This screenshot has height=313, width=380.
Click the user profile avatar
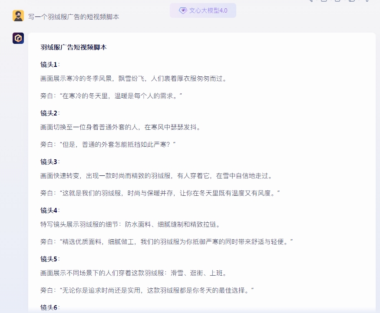[x=18, y=16]
